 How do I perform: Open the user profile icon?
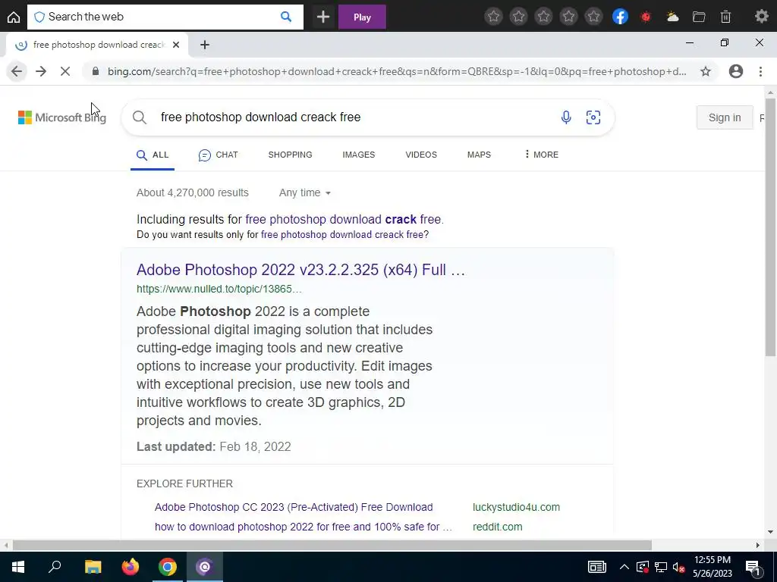click(736, 71)
